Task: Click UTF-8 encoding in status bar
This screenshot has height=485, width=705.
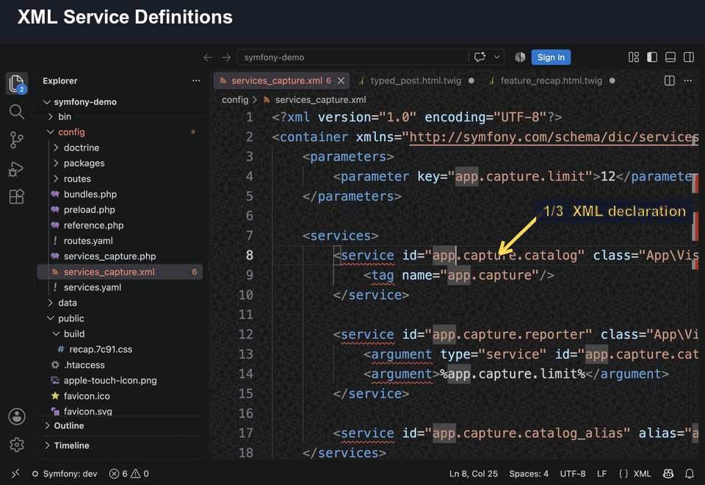Action: click(572, 474)
